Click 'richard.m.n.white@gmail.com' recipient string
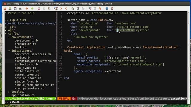Image resolution: width=191 pixels, height=107 pixels. [139, 64]
